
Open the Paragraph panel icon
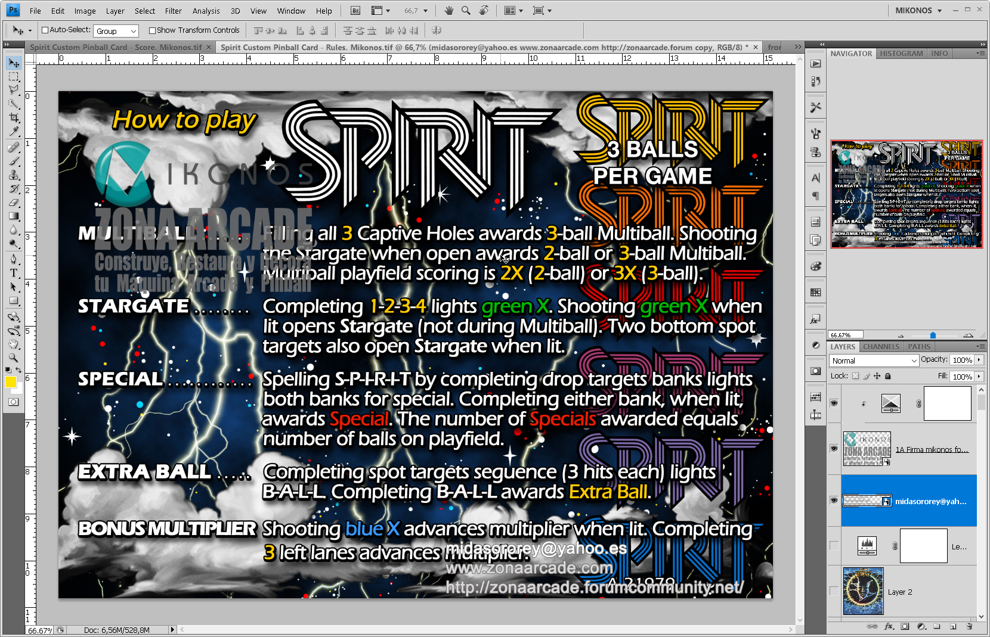[x=816, y=196]
